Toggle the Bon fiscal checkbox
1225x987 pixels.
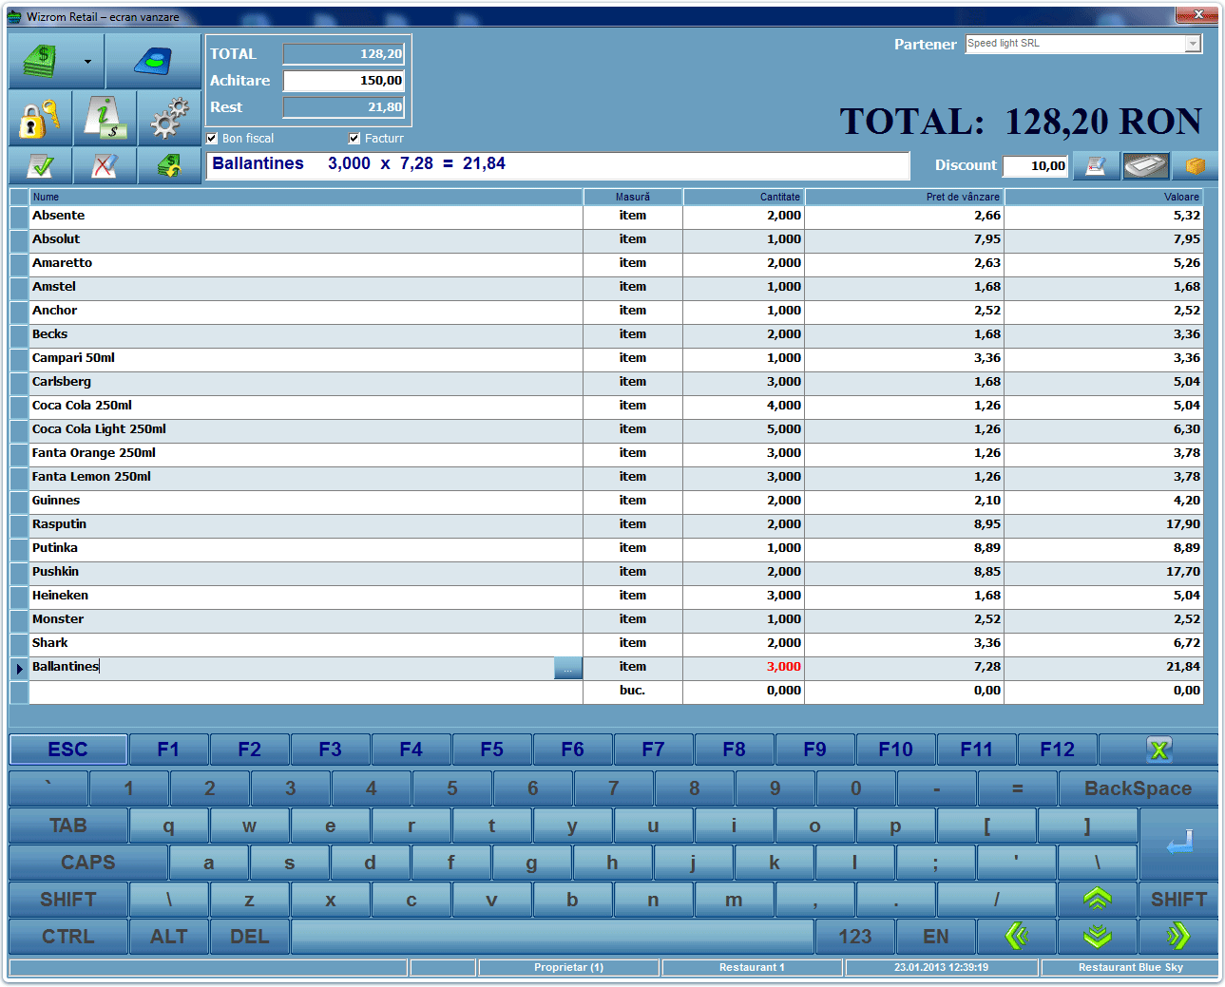[212, 139]
